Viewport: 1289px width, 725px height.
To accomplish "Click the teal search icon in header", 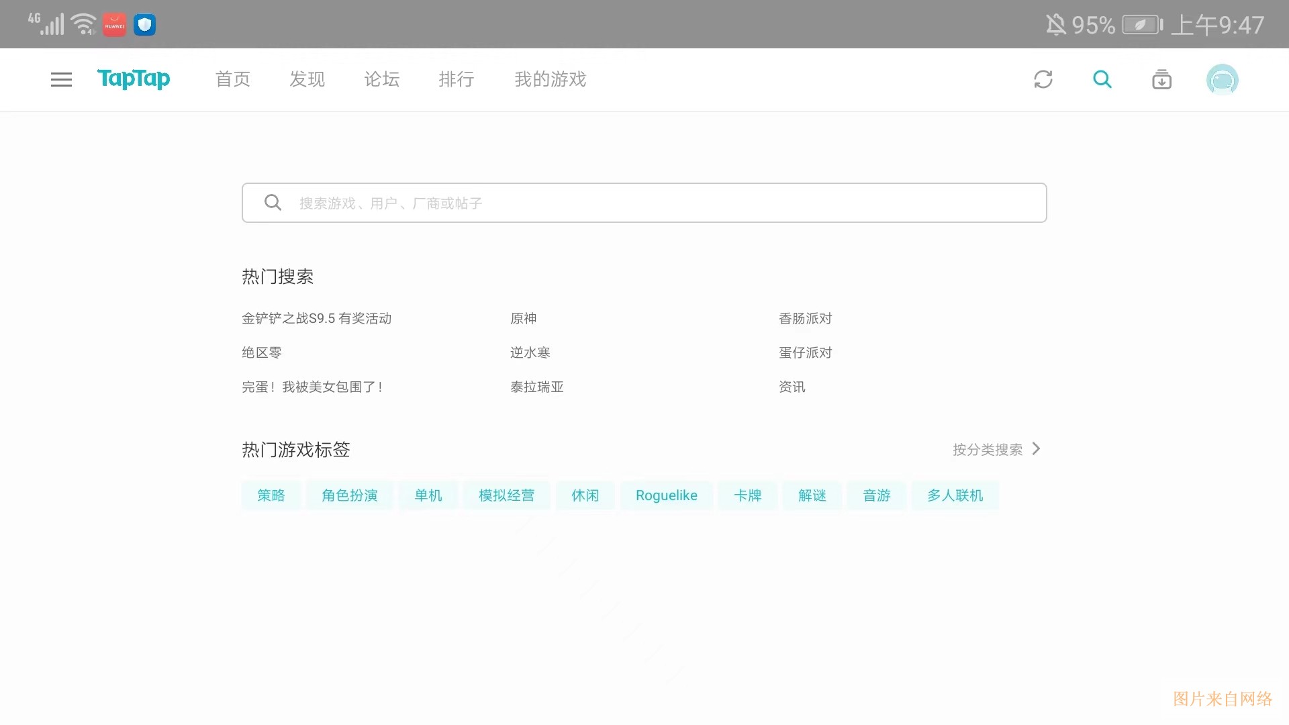I will click(1102, 79).
